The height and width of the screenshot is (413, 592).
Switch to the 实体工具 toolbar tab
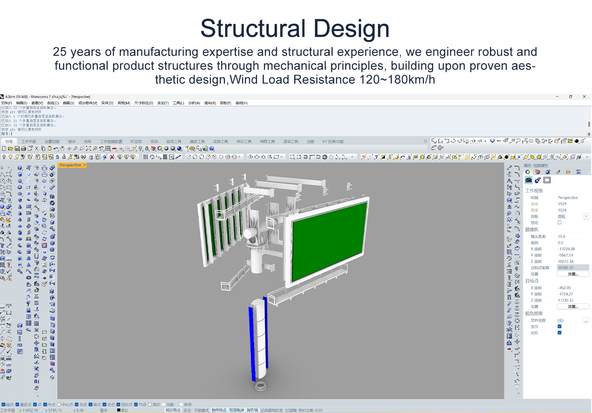[220, 142]
